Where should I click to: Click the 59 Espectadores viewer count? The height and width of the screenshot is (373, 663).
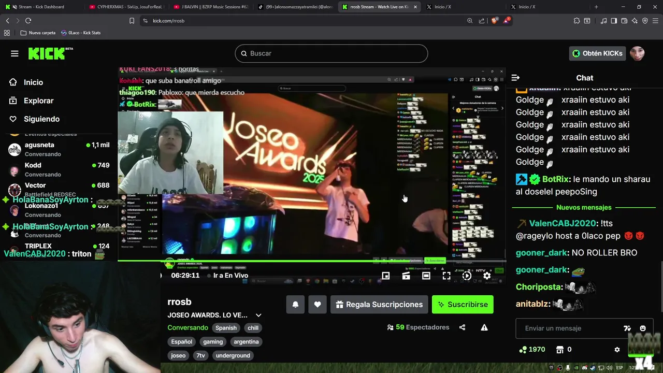(x=418, y=327)
